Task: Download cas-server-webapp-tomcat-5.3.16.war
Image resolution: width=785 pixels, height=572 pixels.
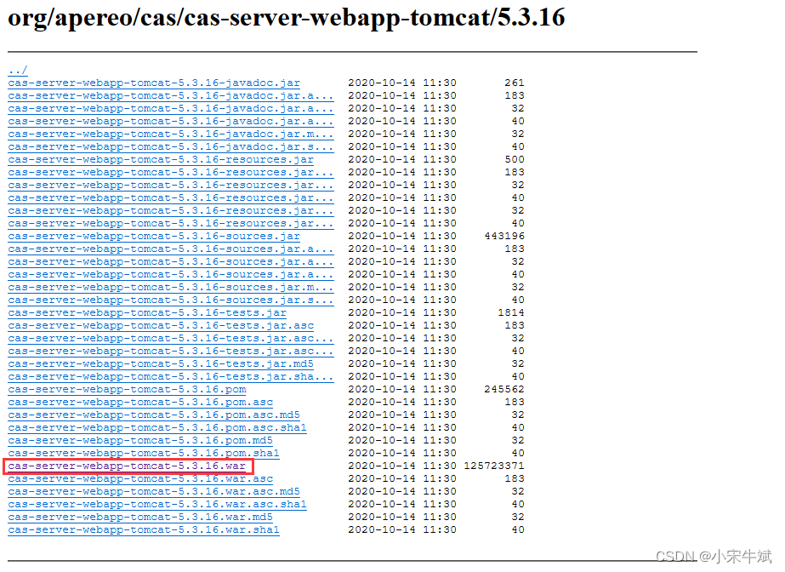Action: pos(128,466)
